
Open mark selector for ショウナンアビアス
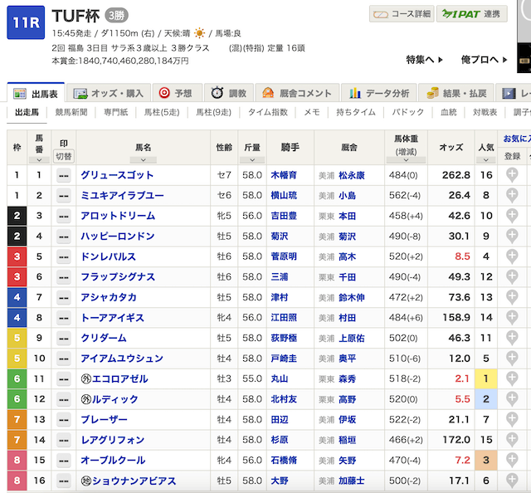64,481
